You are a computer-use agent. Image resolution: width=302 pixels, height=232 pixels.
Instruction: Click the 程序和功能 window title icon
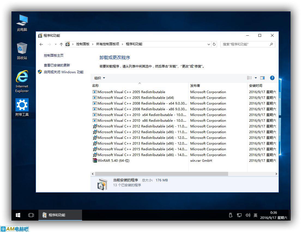tap(40, 36)
